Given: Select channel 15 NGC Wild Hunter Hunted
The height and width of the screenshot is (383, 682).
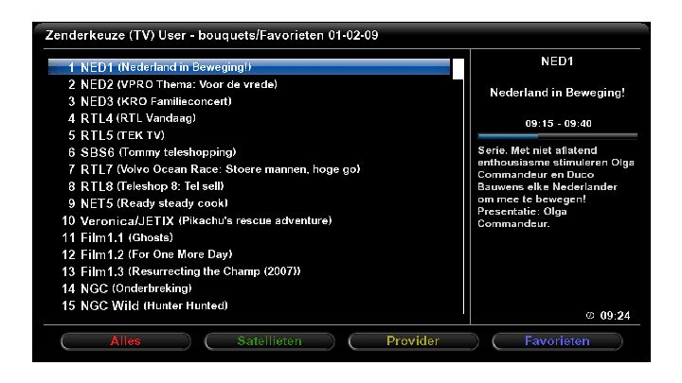Looking at the screenshot, I should pyautogui.click(x=249, y=305).
